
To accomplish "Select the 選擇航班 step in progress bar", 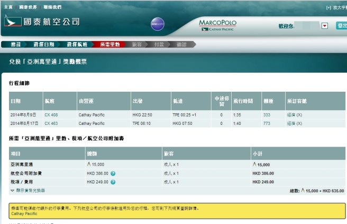I will click(78, 45).
